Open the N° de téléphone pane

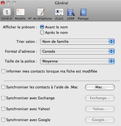coord(40,14)
